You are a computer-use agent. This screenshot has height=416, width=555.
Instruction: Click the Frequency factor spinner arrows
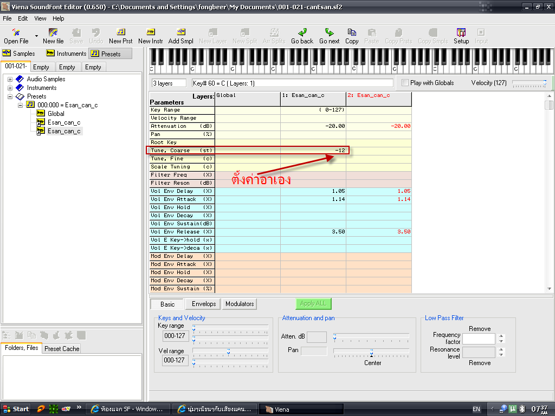pos(501,339)
